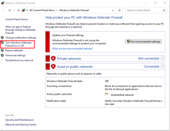Click Private networks heading
The width and height of the screenshot is (170, 131).
tap(69, 59)
